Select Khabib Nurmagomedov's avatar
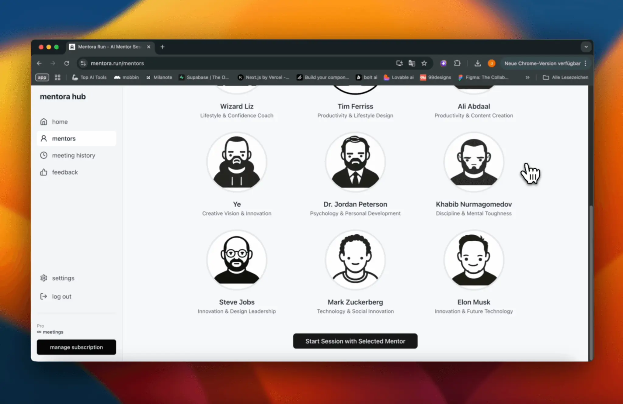 click(474, 162)
